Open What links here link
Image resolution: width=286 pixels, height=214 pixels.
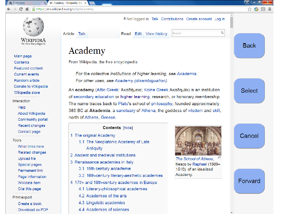point(31,147)
